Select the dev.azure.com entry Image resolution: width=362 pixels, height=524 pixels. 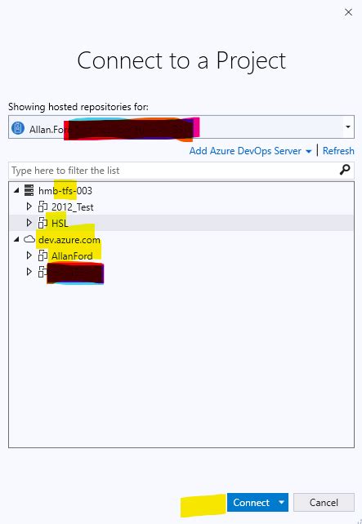pyautogui.click(x=69, y=240)
